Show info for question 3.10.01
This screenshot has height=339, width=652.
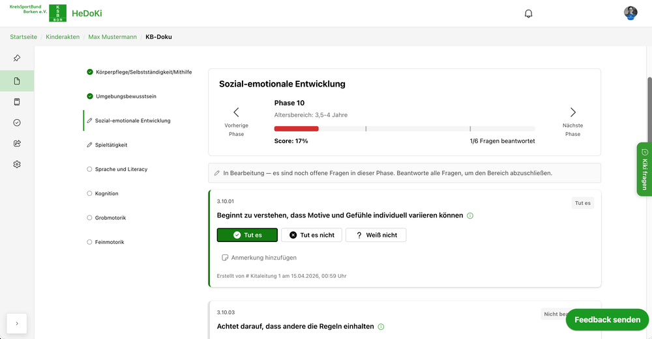(x=470, y=216)
